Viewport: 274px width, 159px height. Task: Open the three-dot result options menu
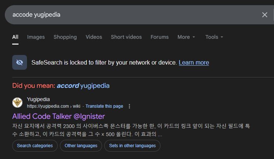[129, 106]
